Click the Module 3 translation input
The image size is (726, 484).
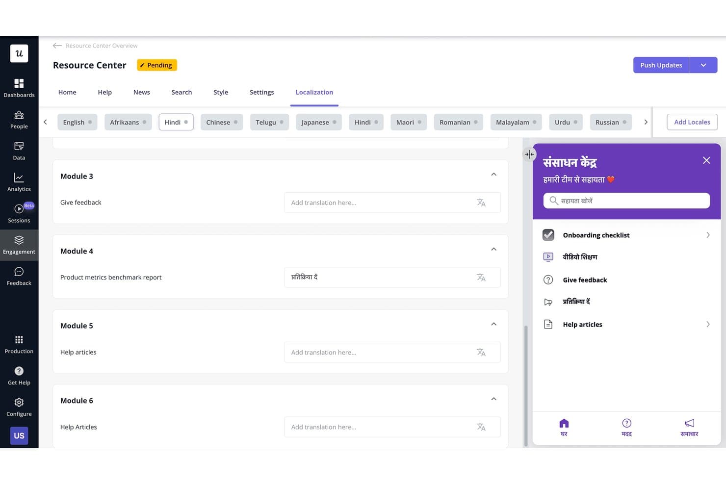pos(392,203)
